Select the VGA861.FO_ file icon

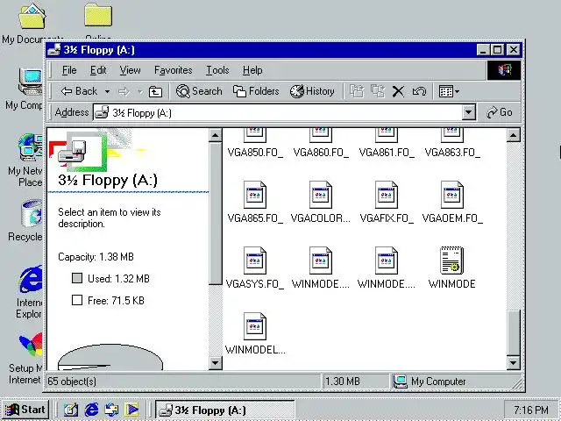(387, 135)
